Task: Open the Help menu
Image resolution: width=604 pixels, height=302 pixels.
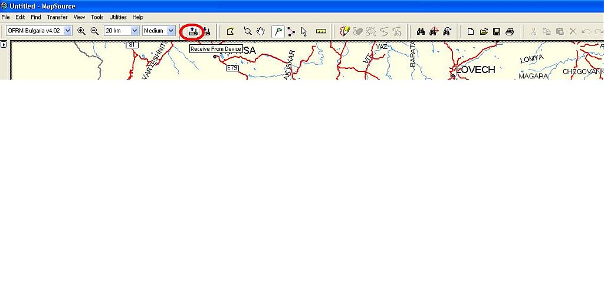Action: pyautogui.click(x=137, y=17)
